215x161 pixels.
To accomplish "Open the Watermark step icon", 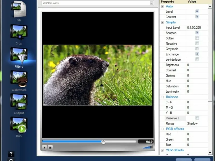I will pos(19,79).
